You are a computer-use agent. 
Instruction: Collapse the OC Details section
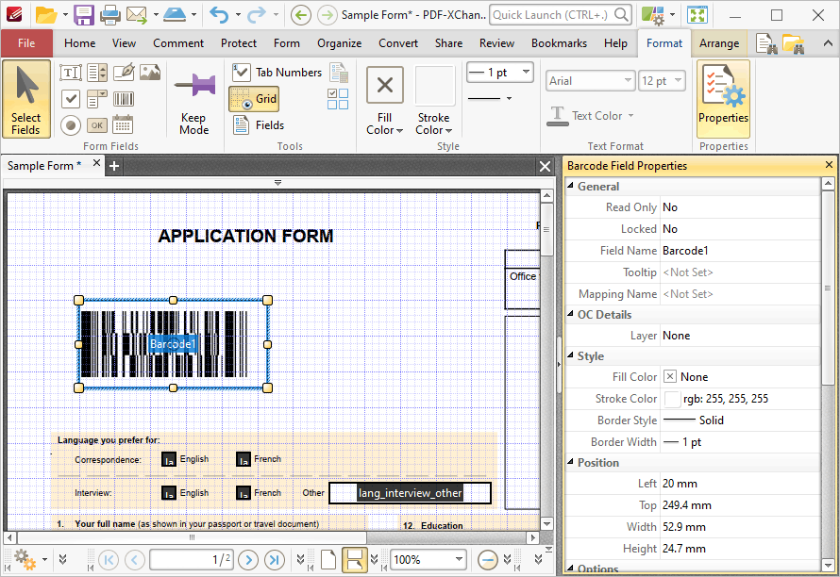click(x=570, y=314)
